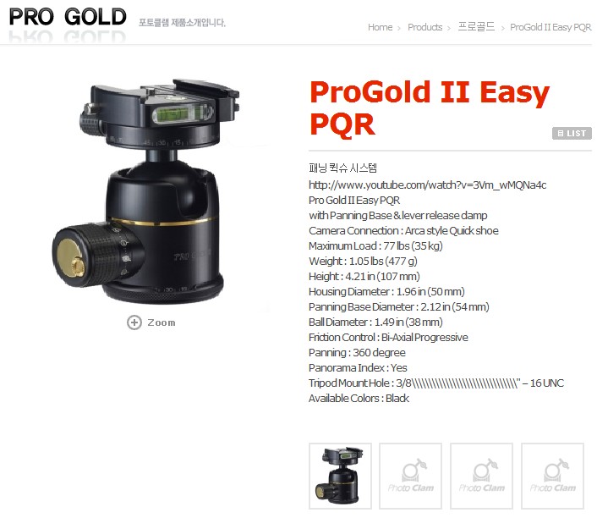Image resolution: width=597 pixels, height=518 pixels.
Task: Click the ProGold II Easy PQR title
Action: tap(430, 108)
